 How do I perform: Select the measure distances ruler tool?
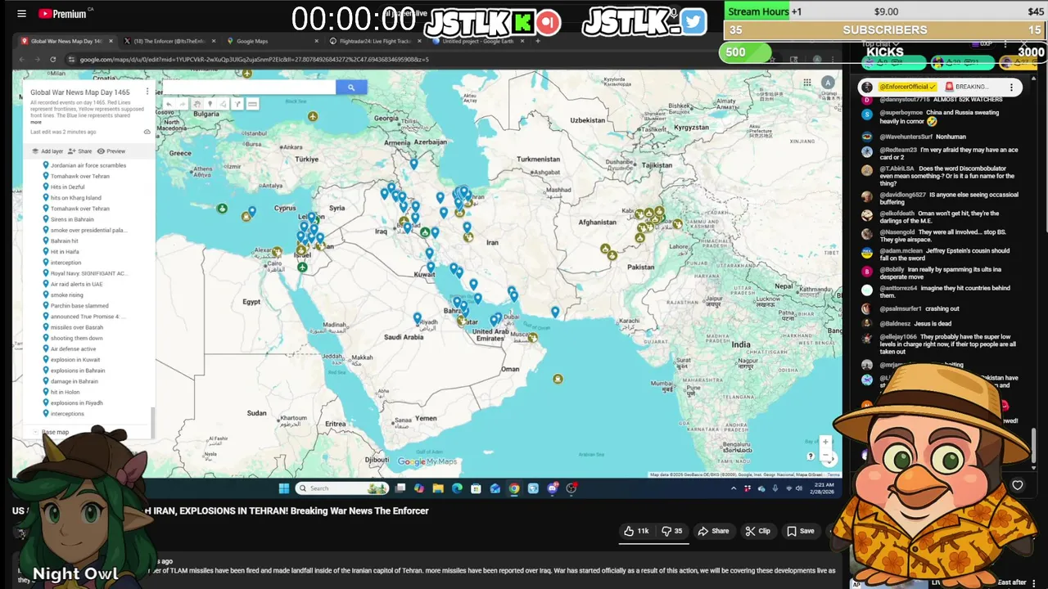tap(252, 104)
